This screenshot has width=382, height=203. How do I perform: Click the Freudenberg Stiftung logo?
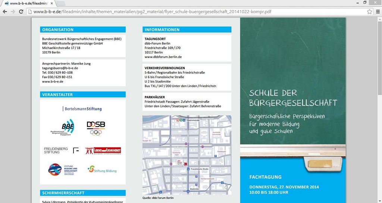tap(56, 150)
